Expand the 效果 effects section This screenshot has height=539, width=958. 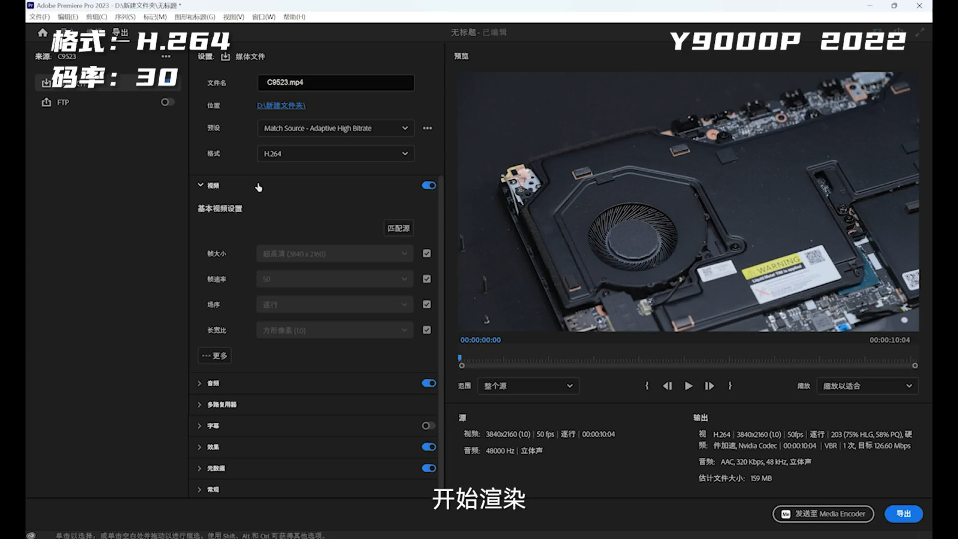[199, 447]
